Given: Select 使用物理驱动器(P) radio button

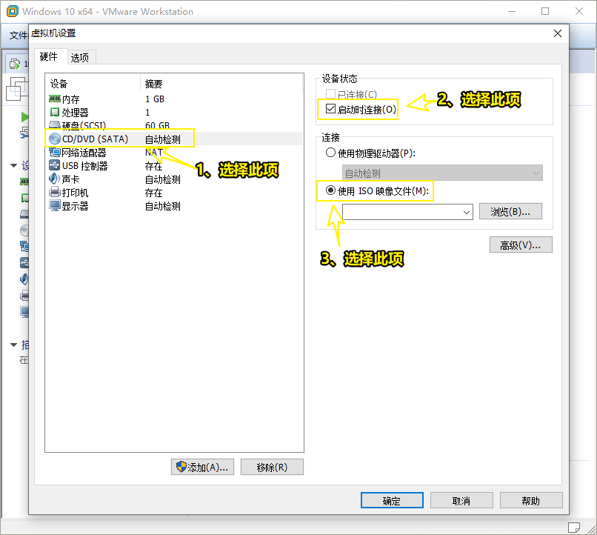Looking at the screenshot, I should pyautogui.click(x=330, y=153).
